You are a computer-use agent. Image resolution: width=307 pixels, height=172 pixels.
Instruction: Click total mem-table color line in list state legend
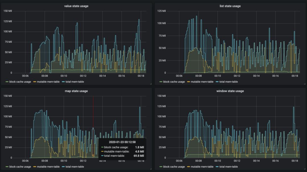(x=217, y=82)
